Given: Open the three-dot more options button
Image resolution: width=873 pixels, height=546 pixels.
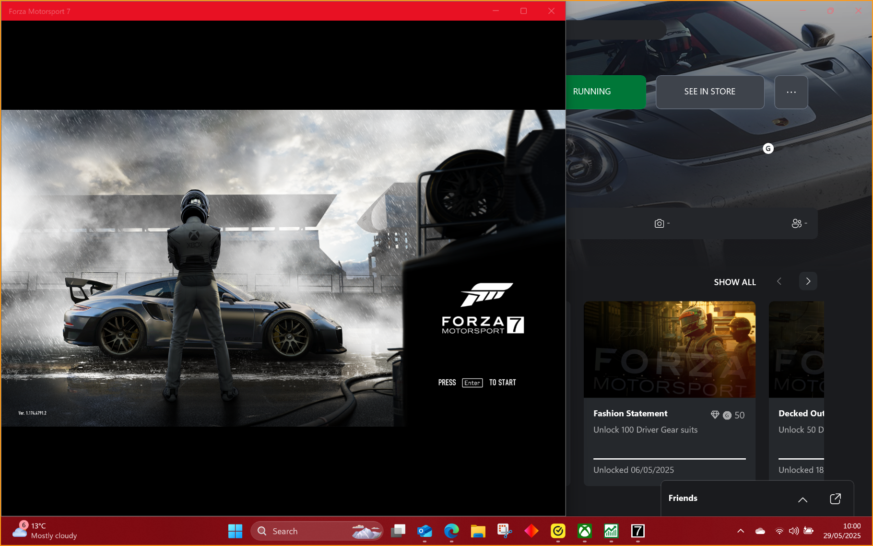Looking at the screenshot, I should (791, 92).
